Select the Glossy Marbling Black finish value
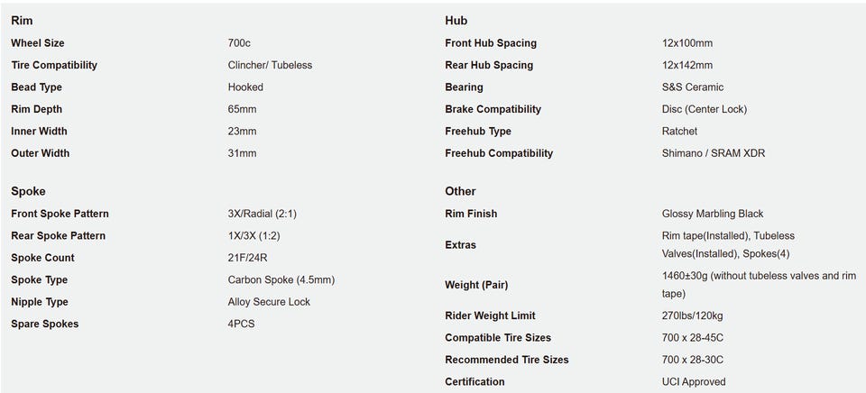866x393 pixels. [713, 214]
